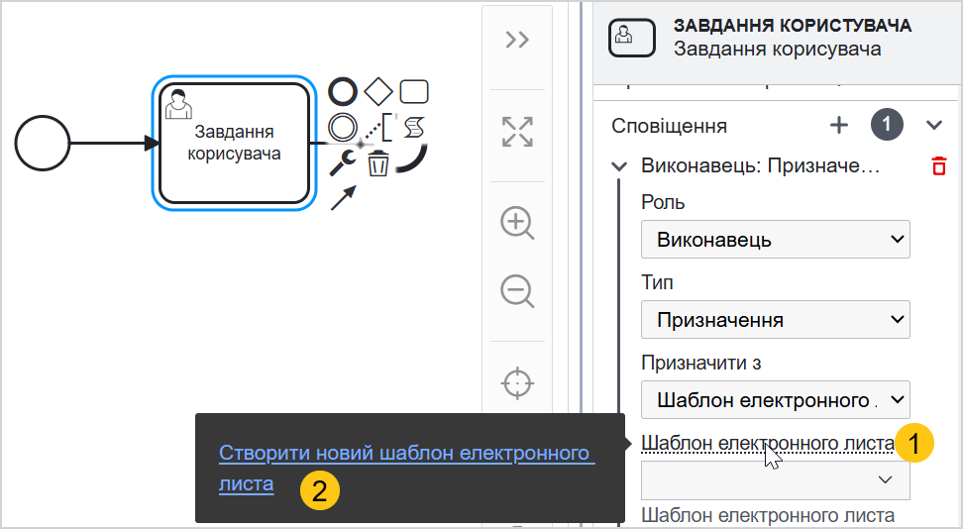The height and width of the screenshot is (529, 963).
Task: Collapse the Виконавець: Призначе… entry
Action: [619, 166]
